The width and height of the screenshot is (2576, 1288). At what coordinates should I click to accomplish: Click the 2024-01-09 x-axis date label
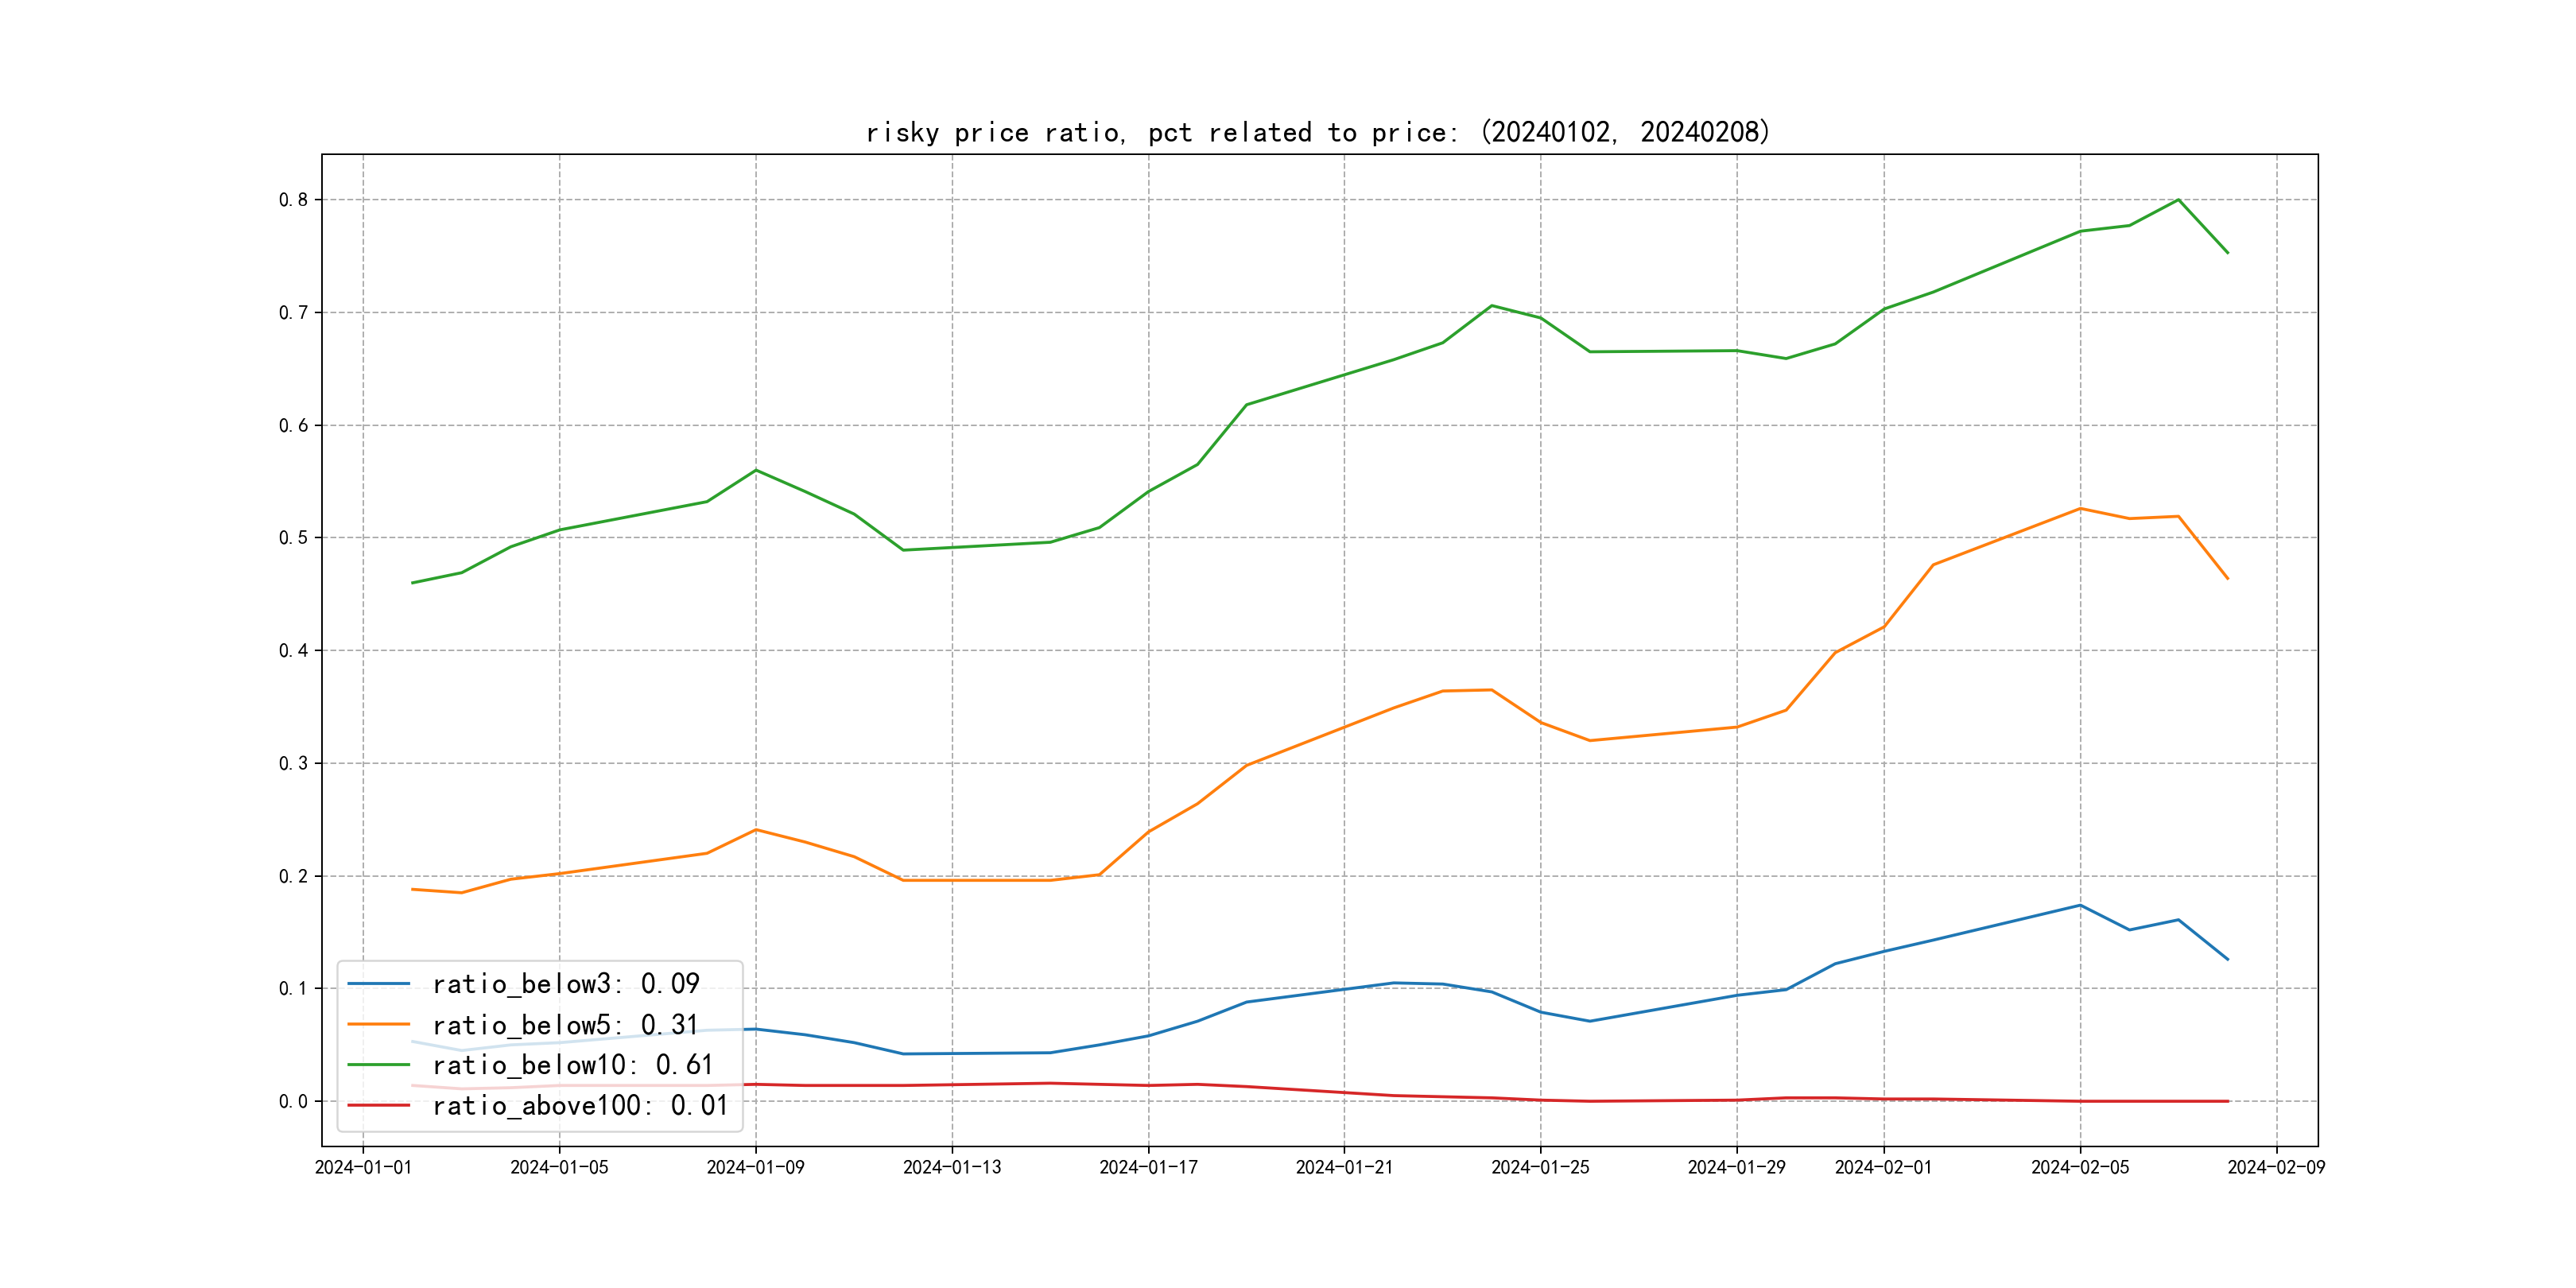[x=755, y=1167]
